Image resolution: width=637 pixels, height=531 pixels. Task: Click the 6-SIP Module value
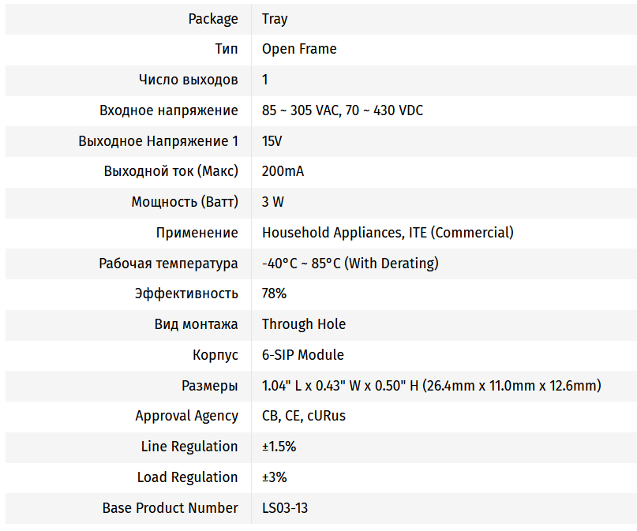pyautogui.click(x=303, y=355)
